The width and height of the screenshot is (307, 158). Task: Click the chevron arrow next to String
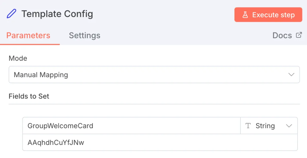[x=289, y=126]
